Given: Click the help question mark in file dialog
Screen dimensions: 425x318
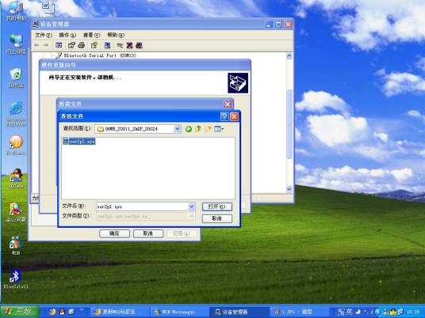Looking at the screenshot, I should click(224, 116).
